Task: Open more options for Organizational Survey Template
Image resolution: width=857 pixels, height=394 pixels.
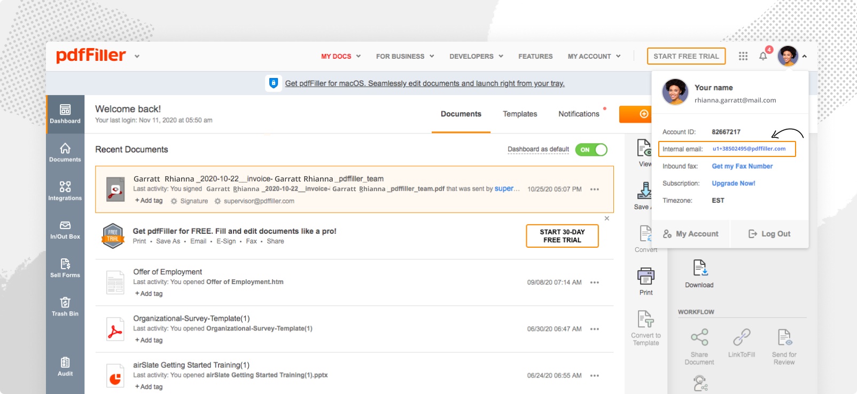Action: pyautogui.click(x=595, y=329)
